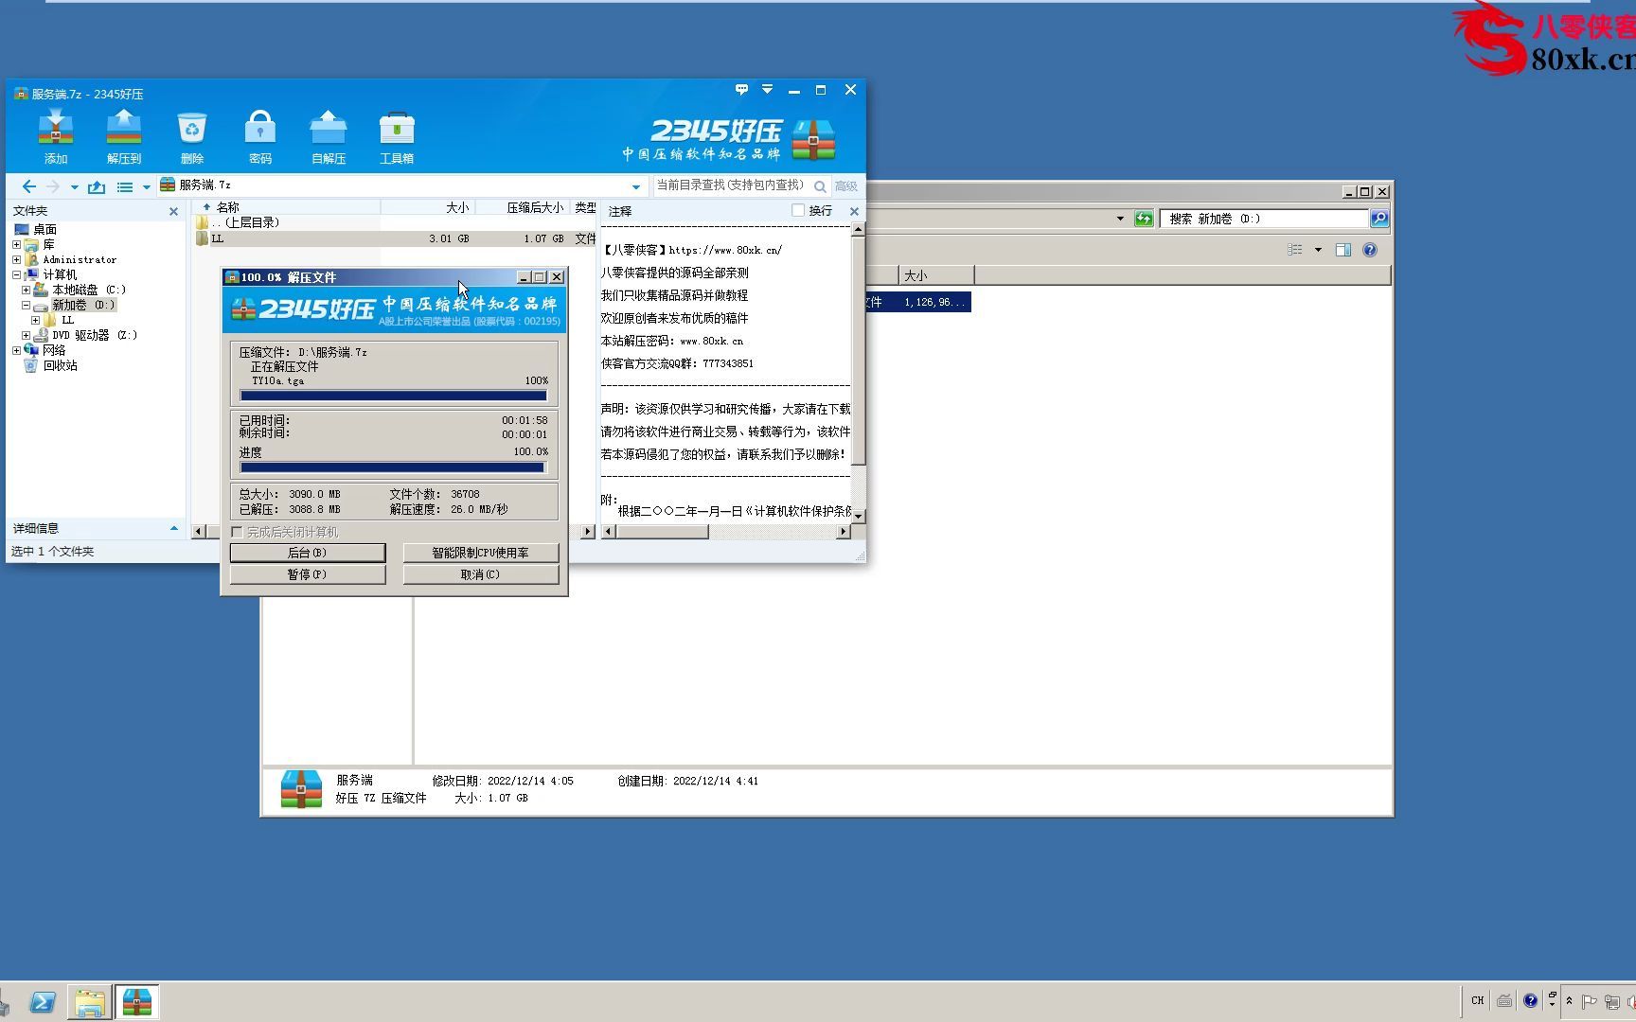Click the feedback speech bubble icon in the 好压 title bar

pyautogui.click(x=741, y=90)
